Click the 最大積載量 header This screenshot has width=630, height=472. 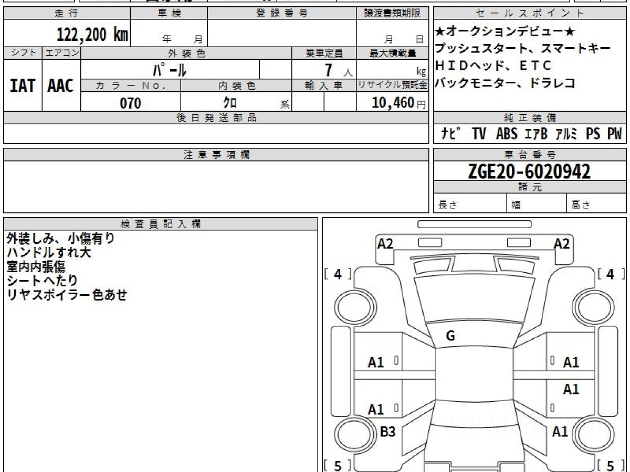[x=392, y=53]
